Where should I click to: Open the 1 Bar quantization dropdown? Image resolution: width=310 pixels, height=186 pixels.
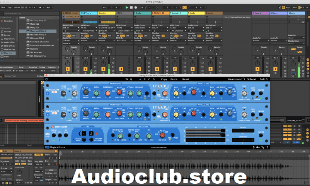[49, 7]
